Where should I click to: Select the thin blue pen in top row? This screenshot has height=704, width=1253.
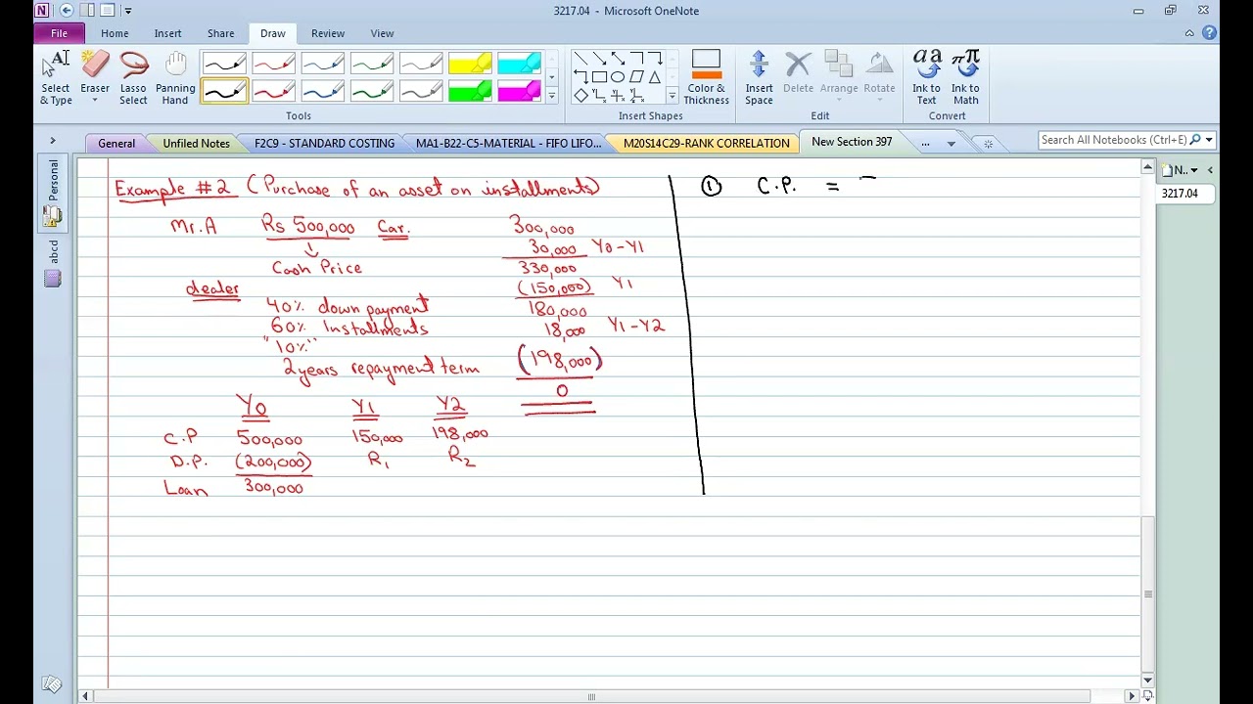tap(322, 65)
